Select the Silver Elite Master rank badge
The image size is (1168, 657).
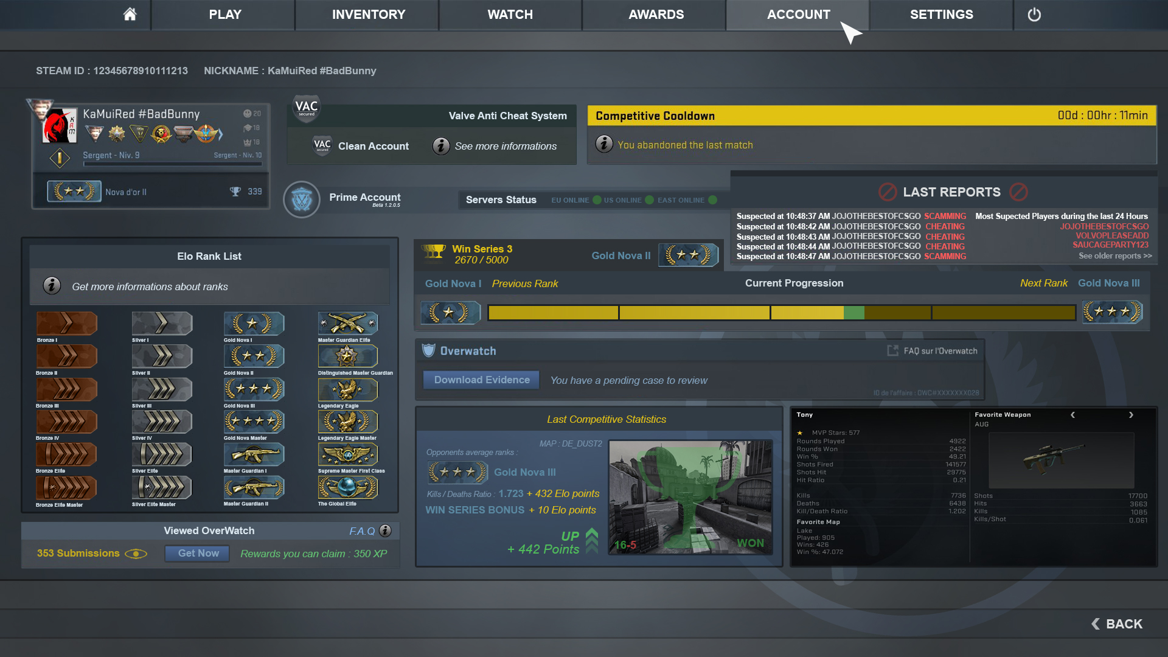click(x=162, y=487)
